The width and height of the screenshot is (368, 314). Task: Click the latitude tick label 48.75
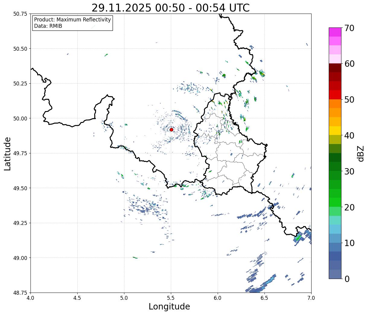[x=20, y=293]
